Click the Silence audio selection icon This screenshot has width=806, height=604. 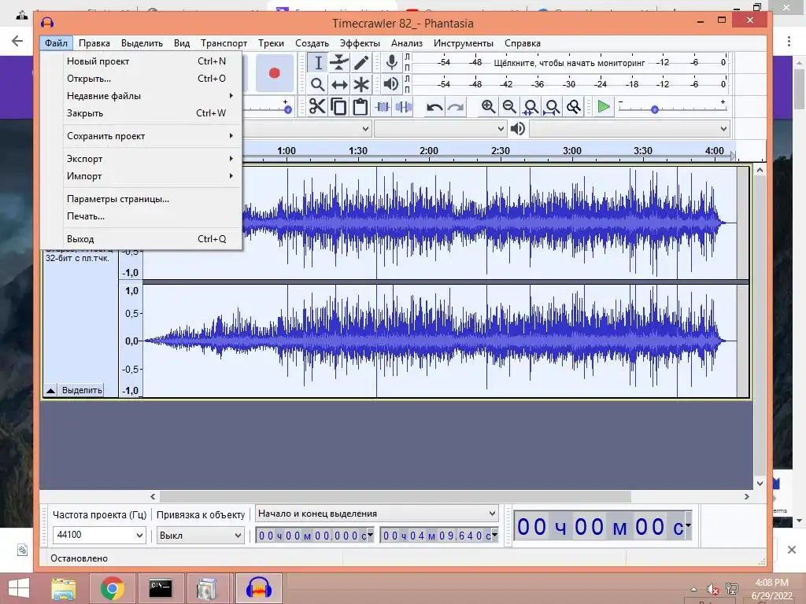tap(404, 107)
